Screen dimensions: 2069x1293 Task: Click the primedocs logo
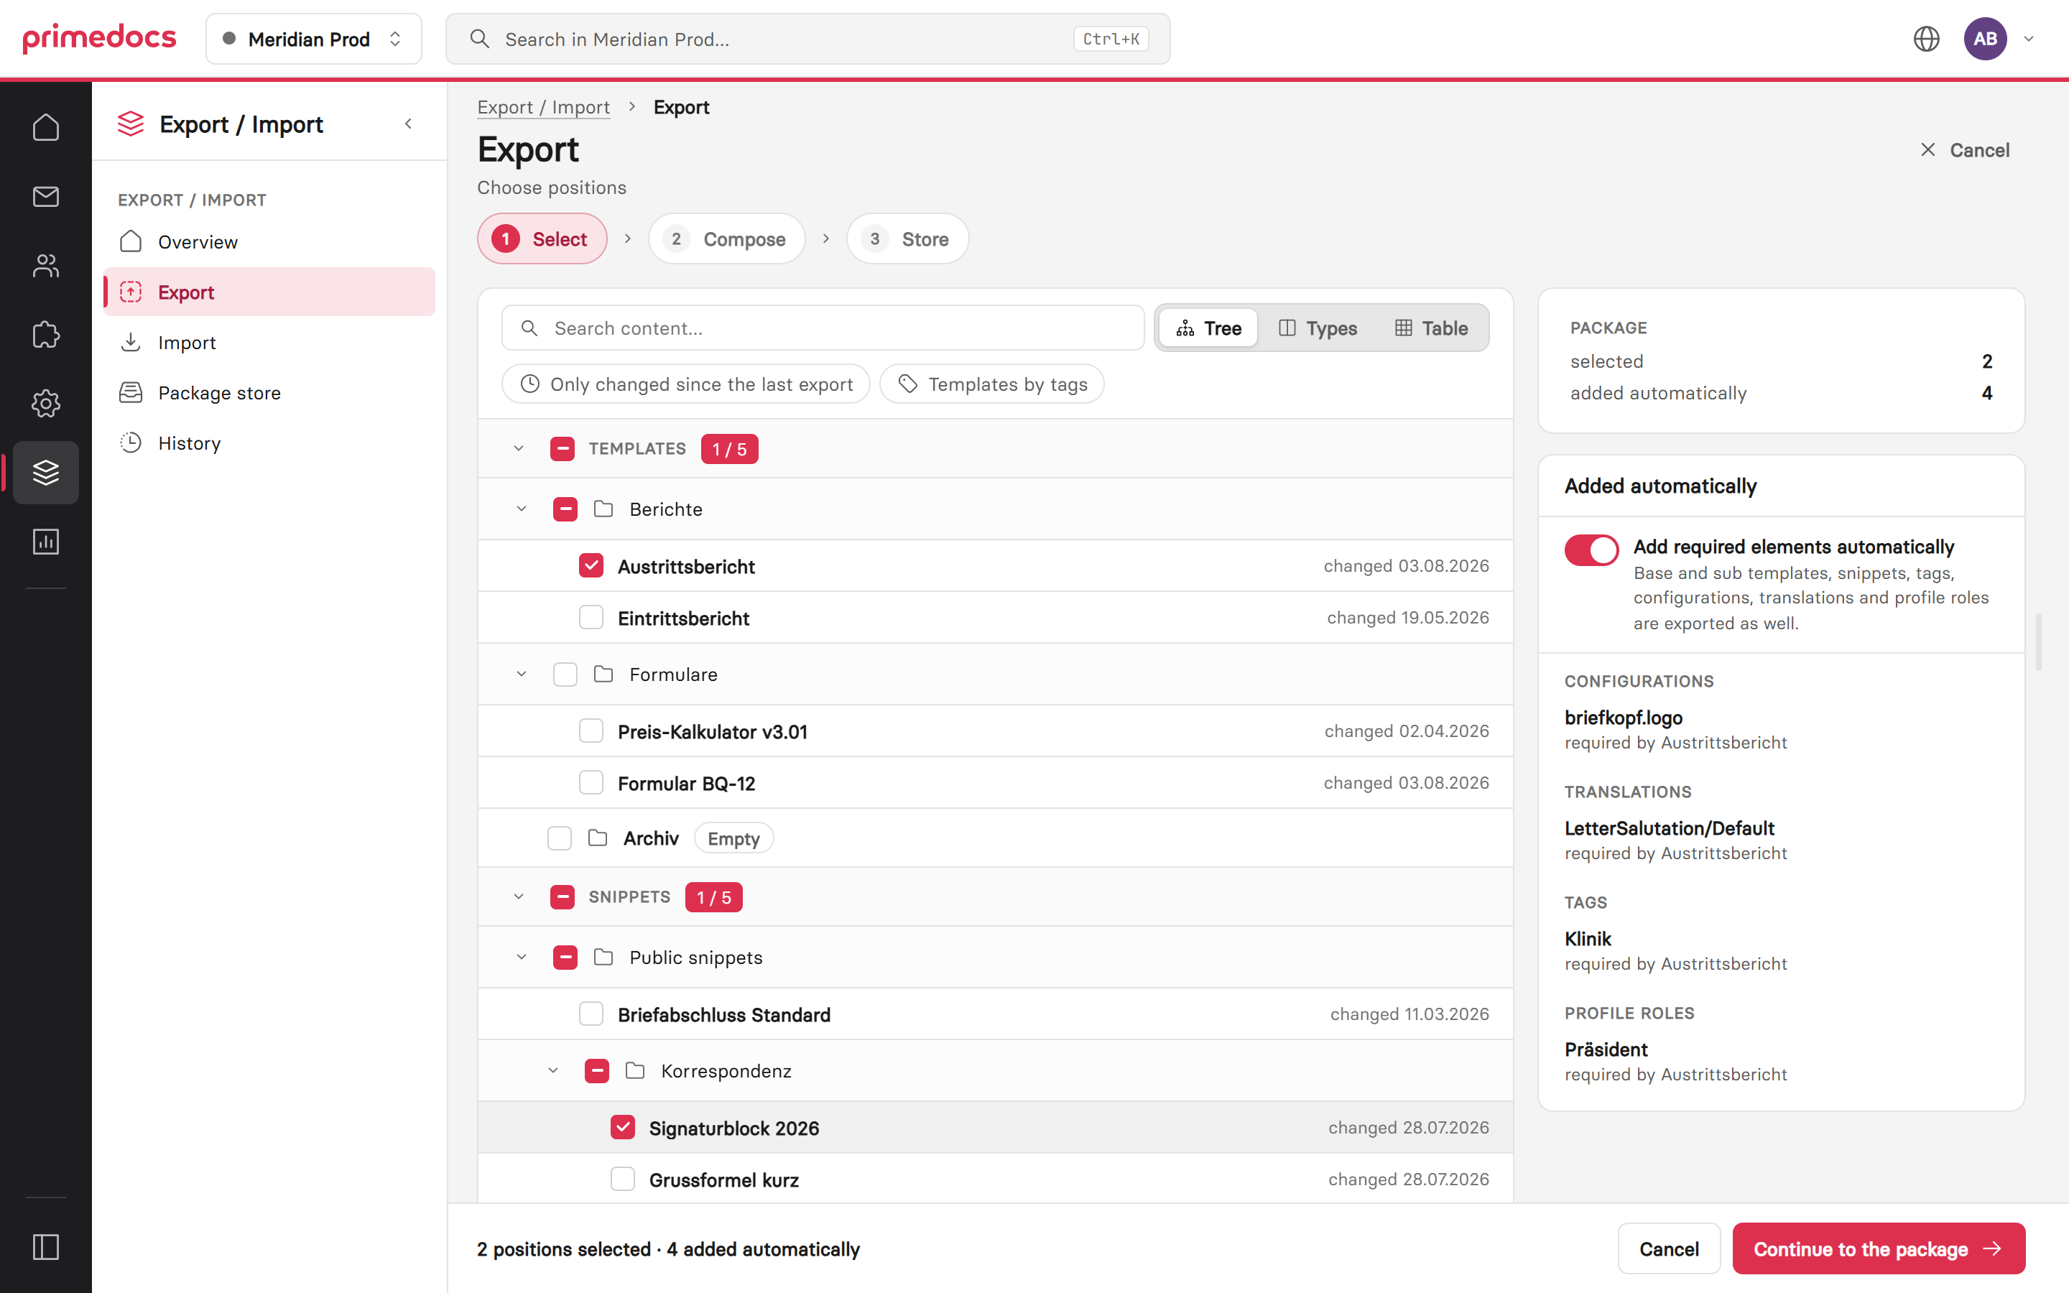click(99, 39)
